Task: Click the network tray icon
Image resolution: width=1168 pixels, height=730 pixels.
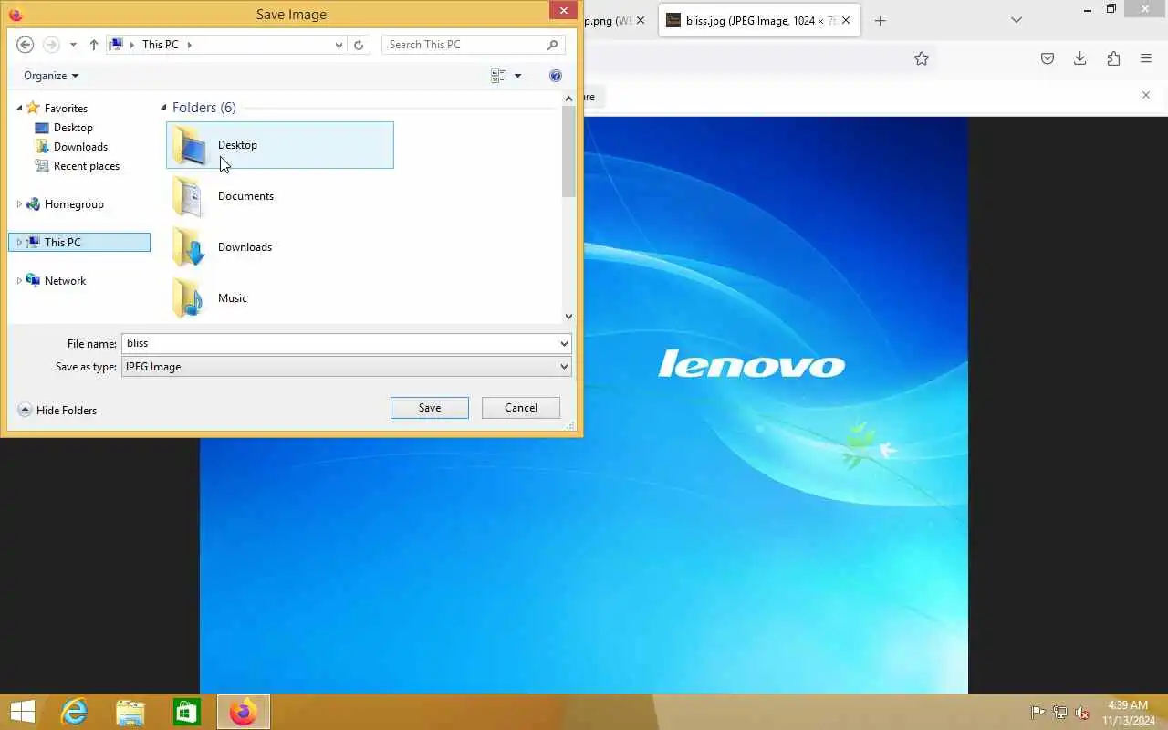Action: click(1060, 713)
